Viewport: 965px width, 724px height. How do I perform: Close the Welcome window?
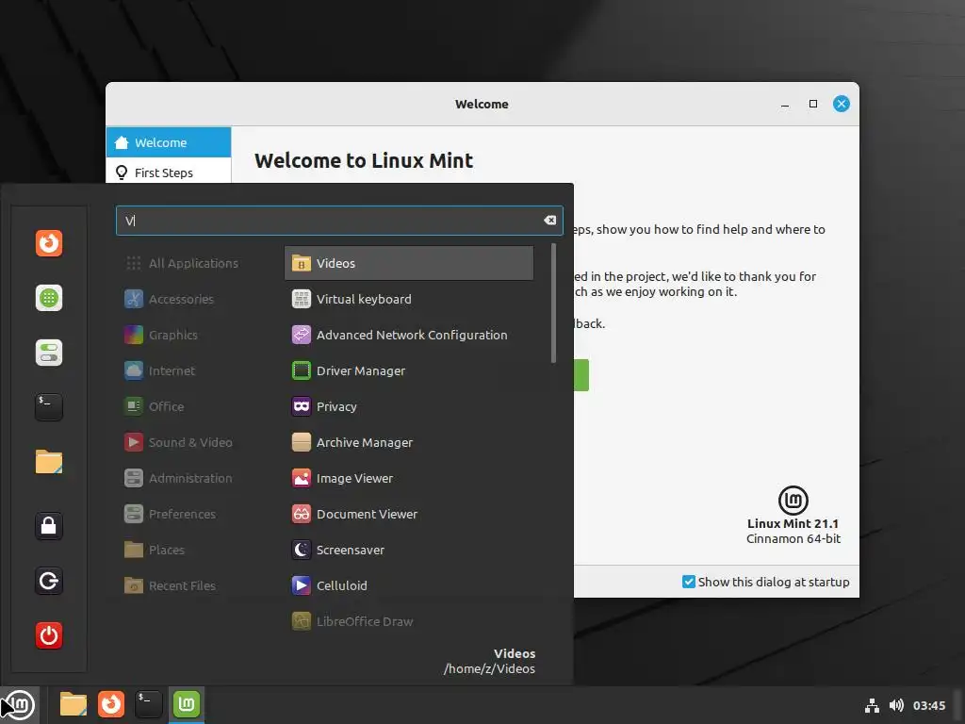842,104
